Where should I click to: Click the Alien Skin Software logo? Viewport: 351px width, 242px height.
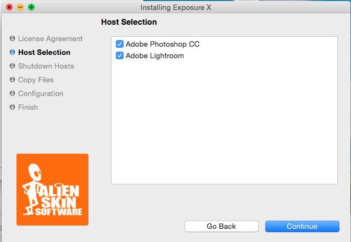(x=52, y=189)
